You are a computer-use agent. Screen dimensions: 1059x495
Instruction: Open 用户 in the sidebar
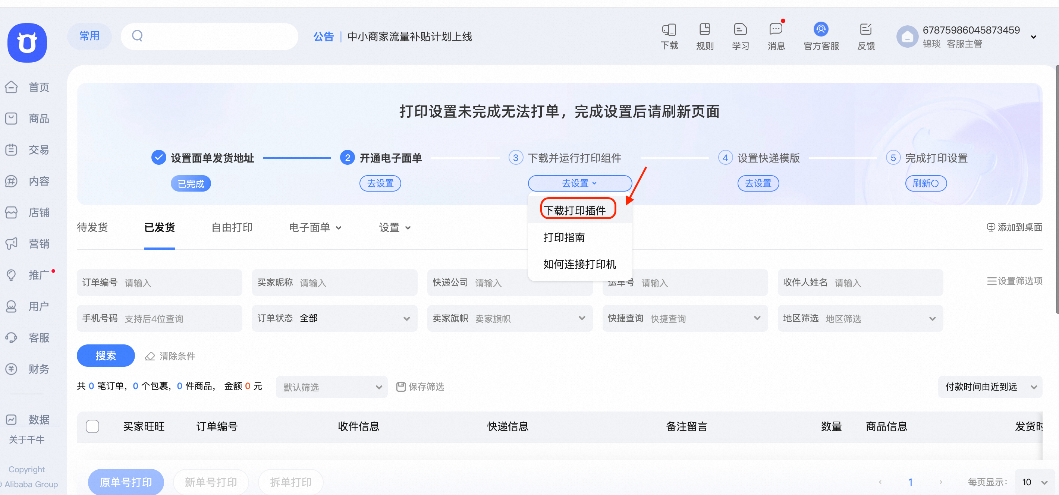tap(27, 306)
